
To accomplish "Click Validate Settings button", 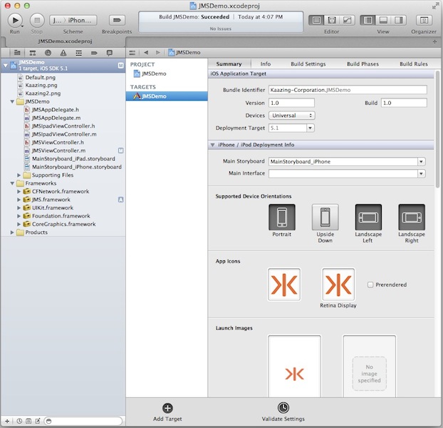I will (283, 412).
